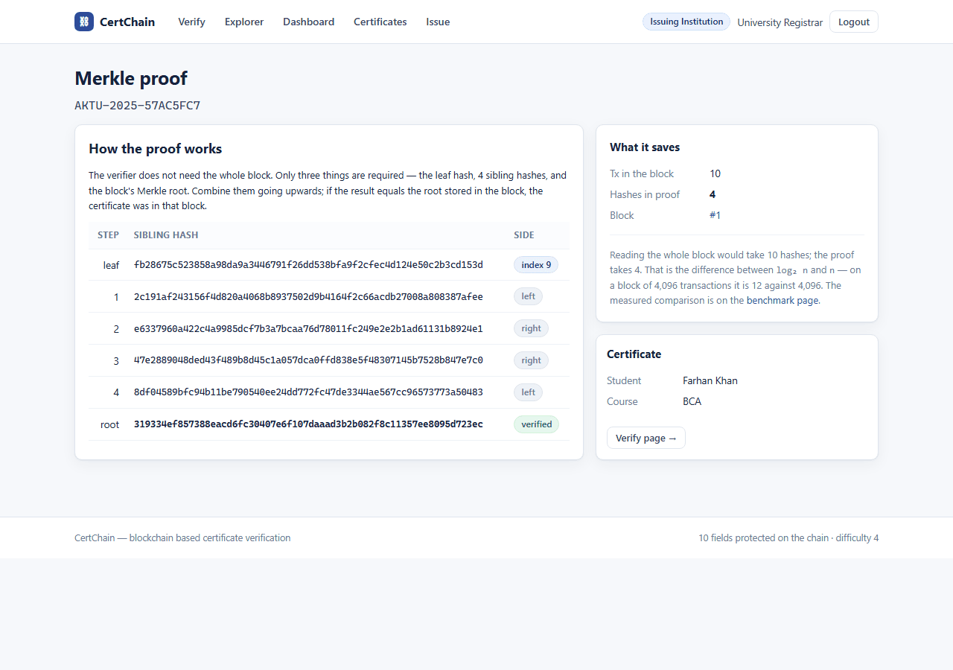Click the student name Farhan Khan
The height and width of the screenshot is (670, 953).
pos(710,380)
